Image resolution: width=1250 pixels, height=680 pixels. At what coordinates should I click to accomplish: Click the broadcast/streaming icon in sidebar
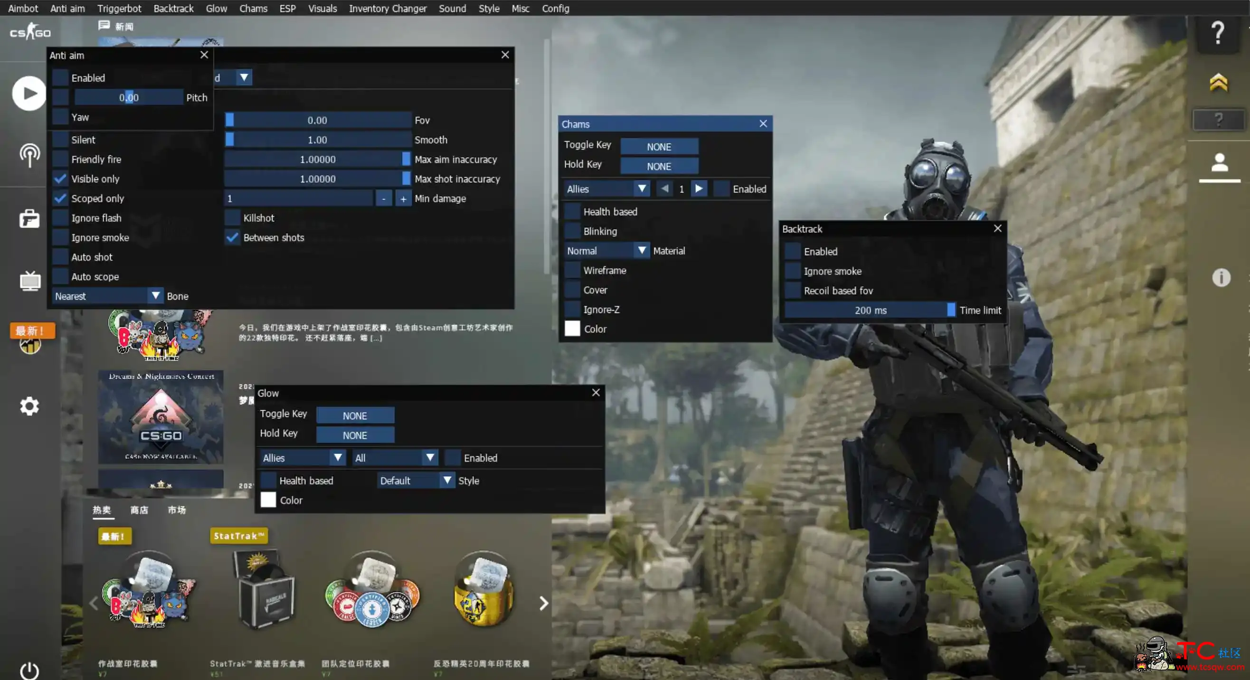click(28, 155)
